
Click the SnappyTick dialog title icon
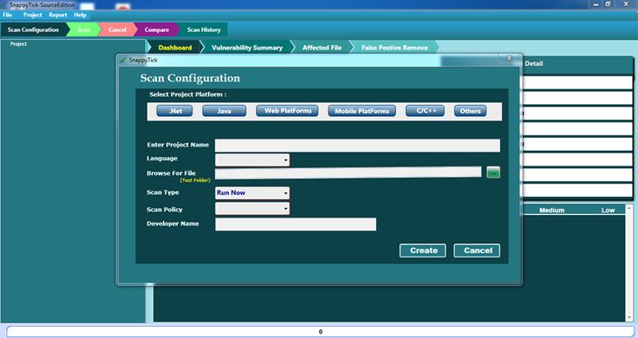[123, 60]
